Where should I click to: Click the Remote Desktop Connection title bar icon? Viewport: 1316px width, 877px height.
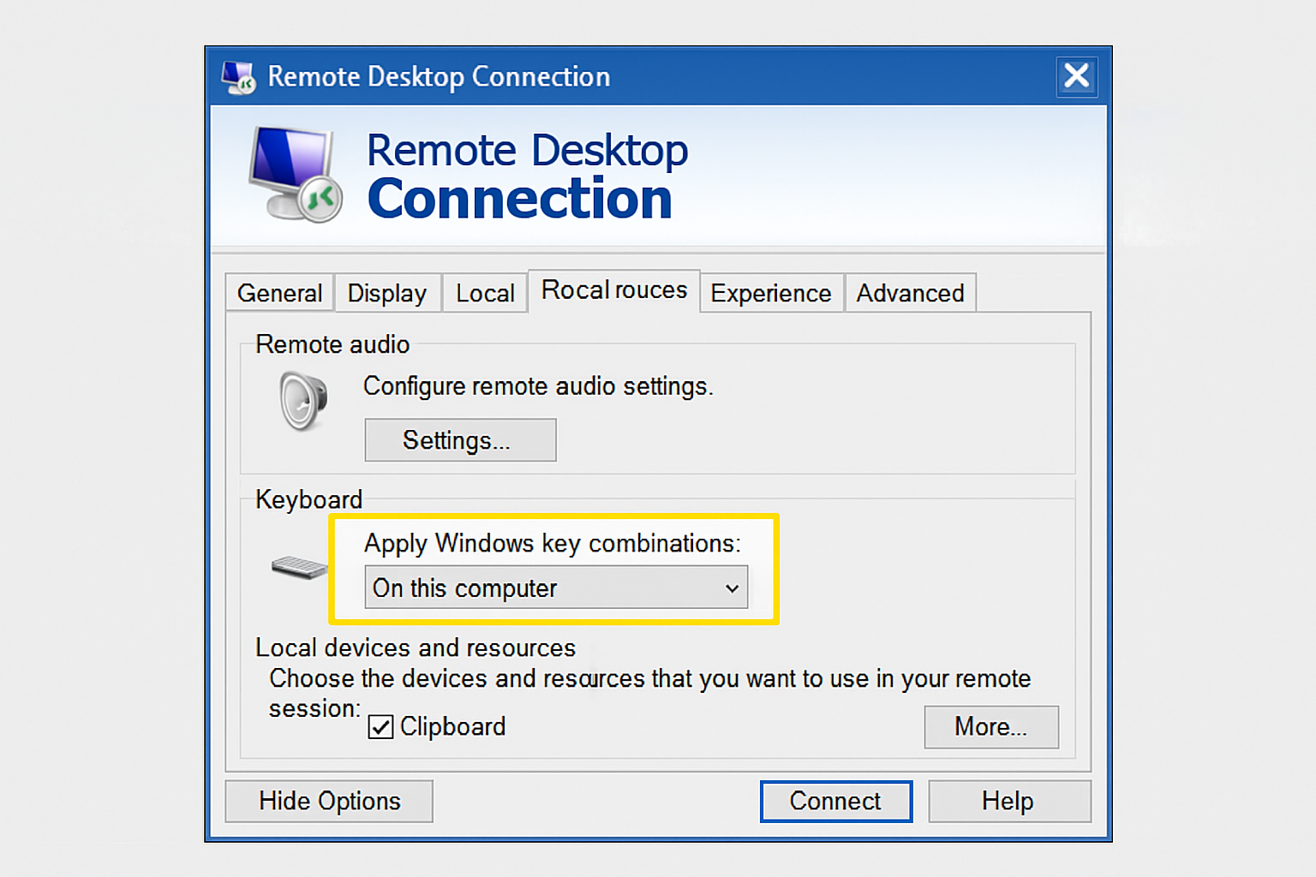pos(237,76)
